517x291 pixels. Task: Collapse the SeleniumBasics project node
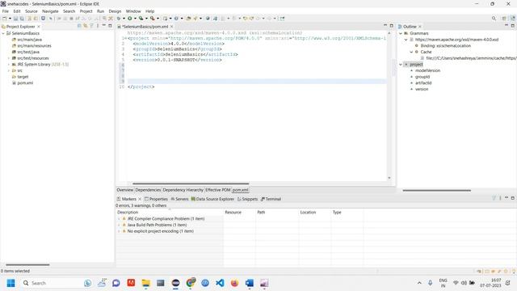coord(3,33)
